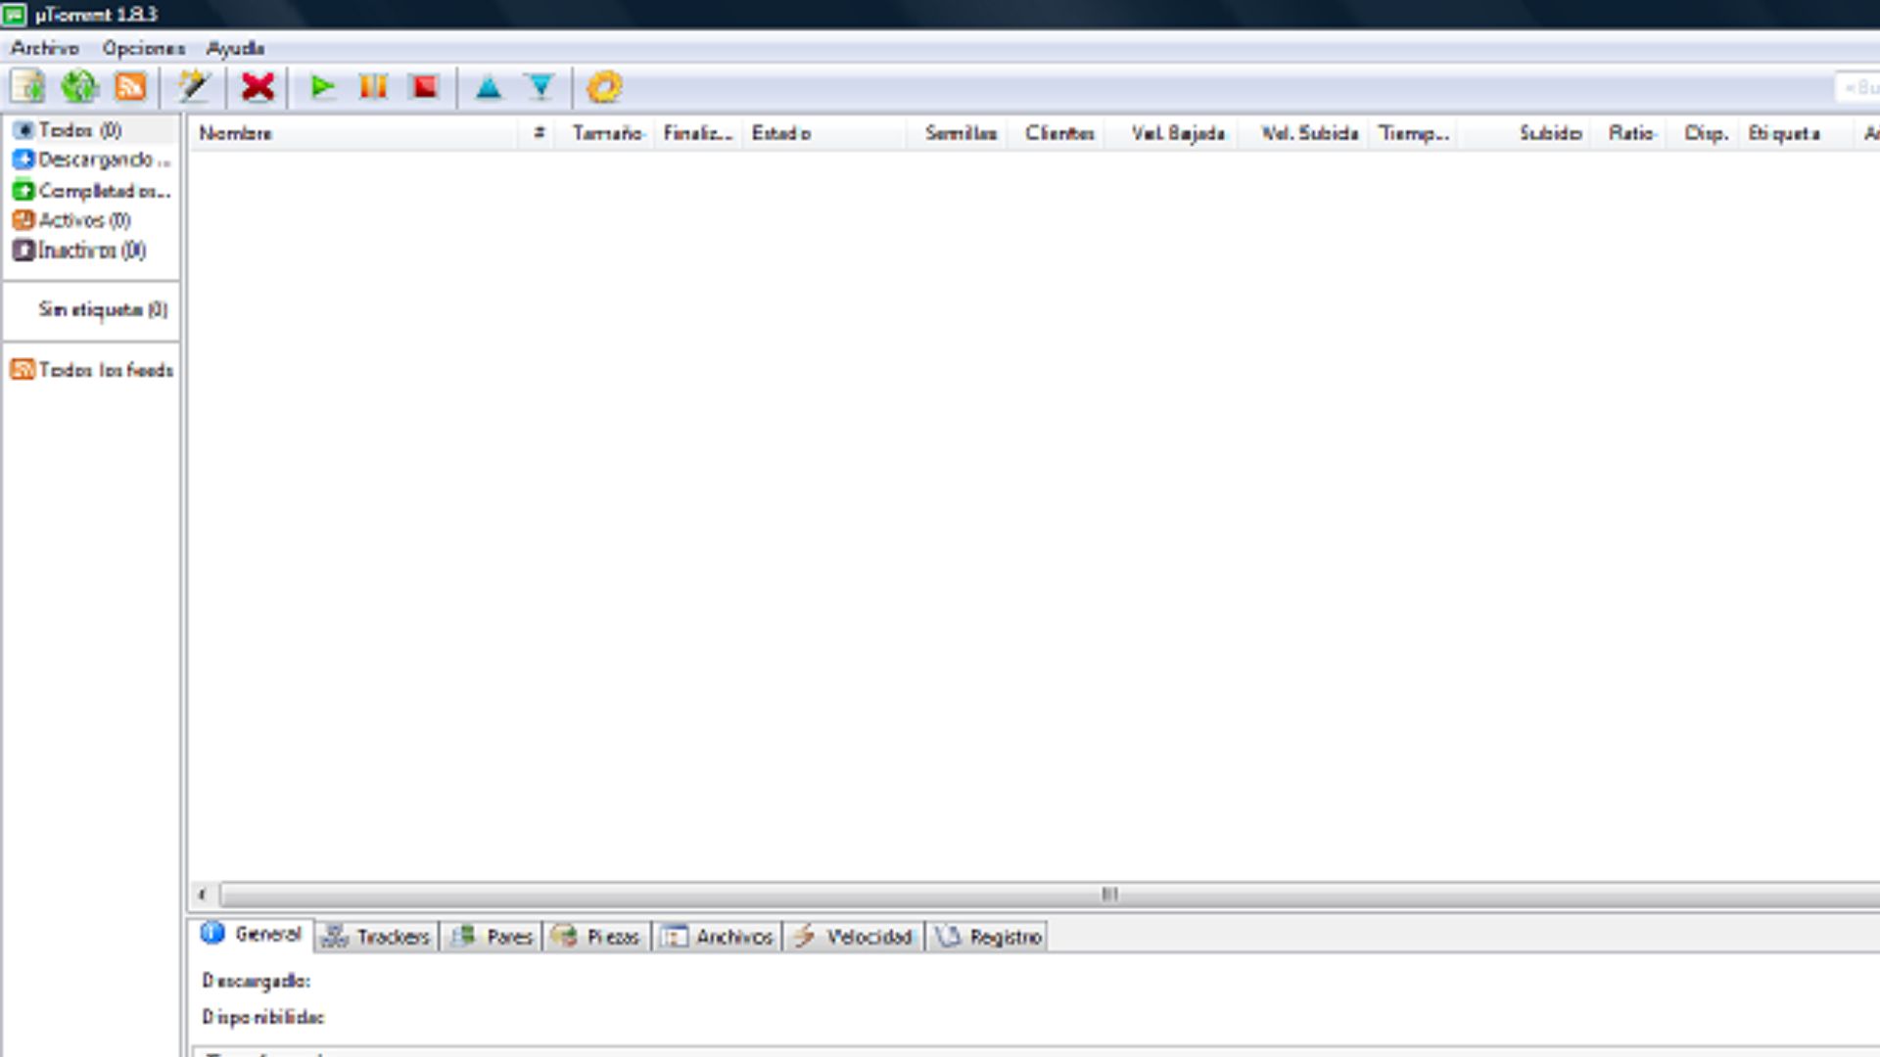Open the RSS downloader
The height and width of the screenshot is (1057, 1880).
click(x=132, y=87)
